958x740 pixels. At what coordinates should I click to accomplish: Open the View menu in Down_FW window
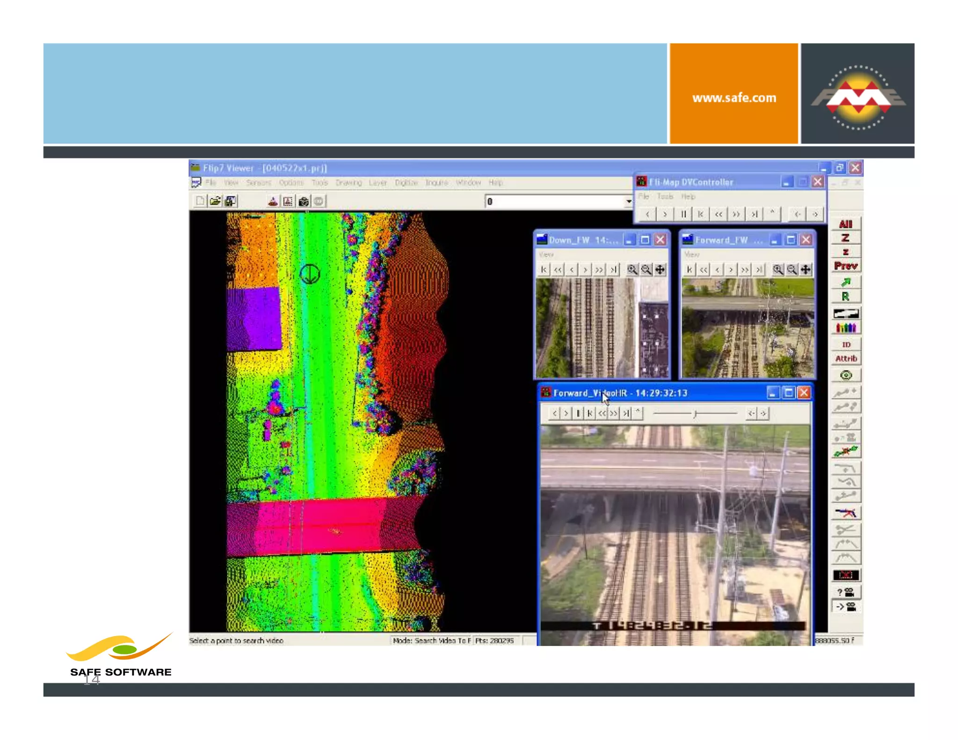(546, 254)
